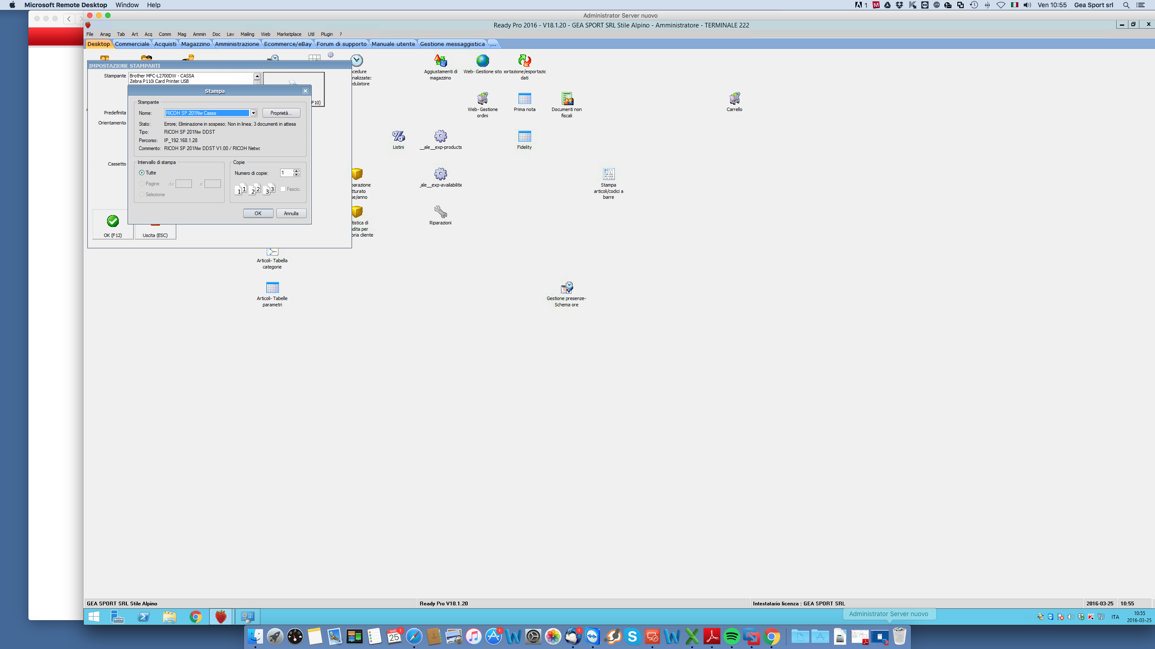Screen dimensions: 1155x649
Task: Open the Riparazioni wrench icon
Action: coord(440,212)
